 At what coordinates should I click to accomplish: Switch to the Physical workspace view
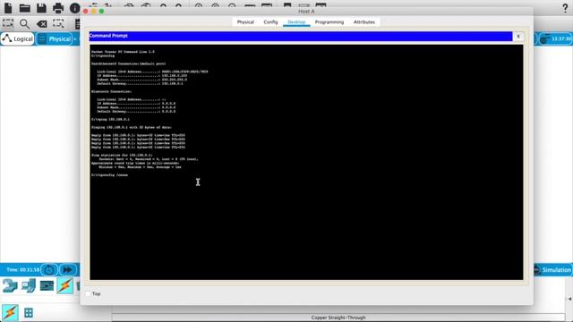pyautogui.click(x=55, y=38)
